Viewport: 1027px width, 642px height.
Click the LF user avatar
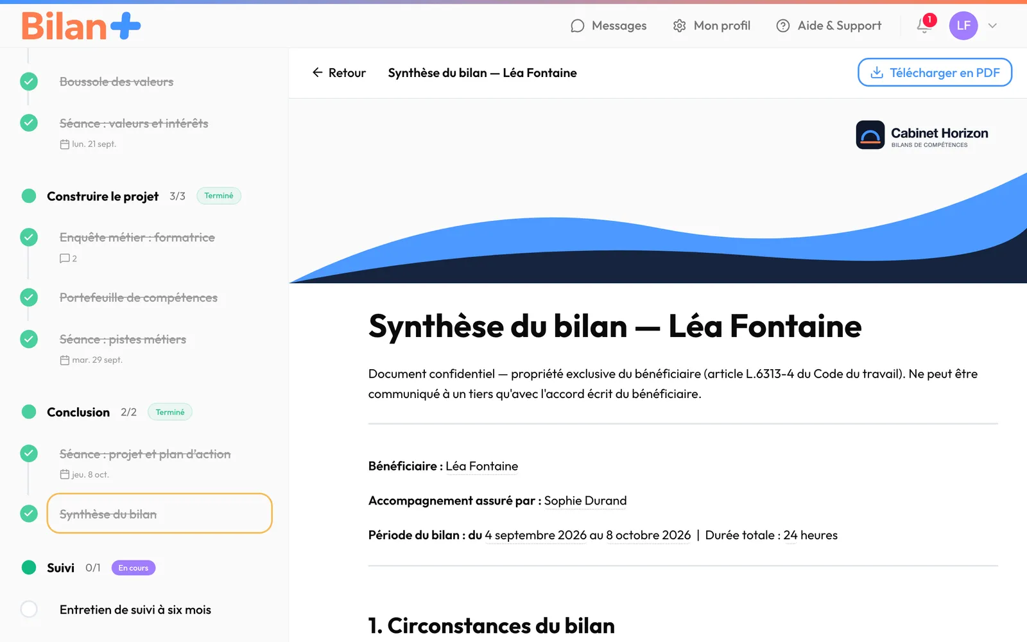pos(963,26)
